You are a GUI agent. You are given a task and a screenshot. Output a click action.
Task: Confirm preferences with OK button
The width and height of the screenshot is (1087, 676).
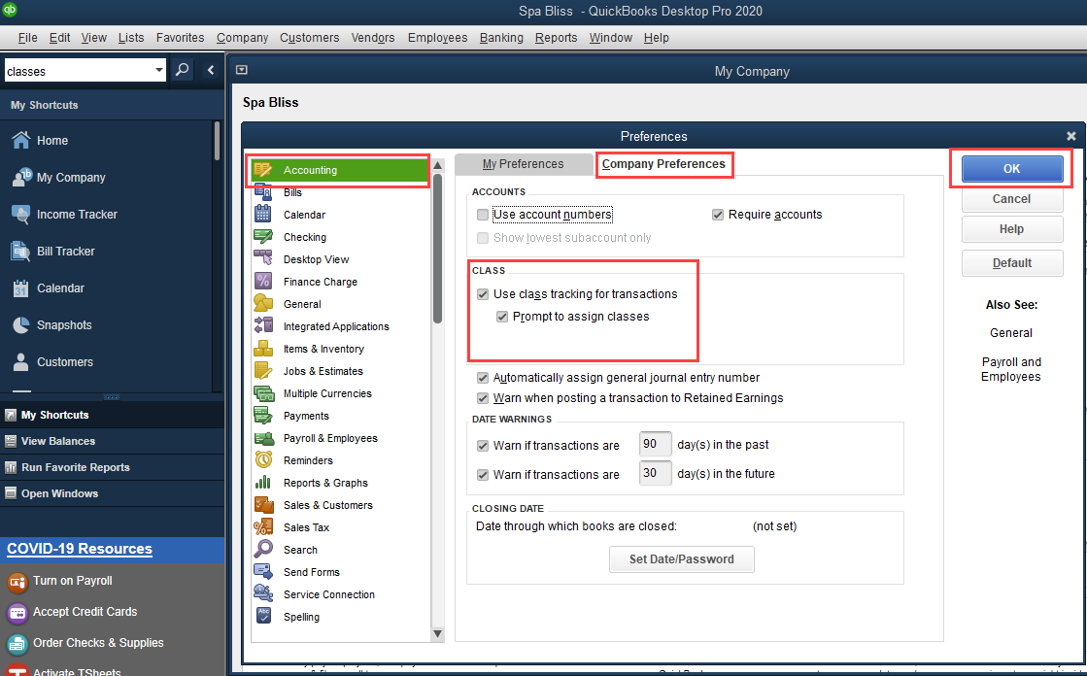pyautogui.click(x=1011, y=168)
